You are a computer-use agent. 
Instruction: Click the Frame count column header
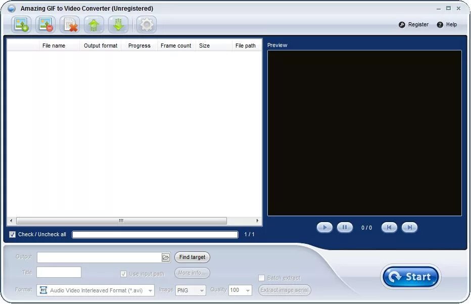click(176, 46)
